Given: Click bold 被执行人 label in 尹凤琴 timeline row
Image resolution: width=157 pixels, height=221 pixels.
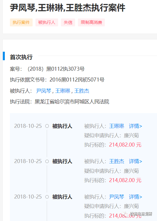Looking at the screenshot, I should tap(62, 197).
